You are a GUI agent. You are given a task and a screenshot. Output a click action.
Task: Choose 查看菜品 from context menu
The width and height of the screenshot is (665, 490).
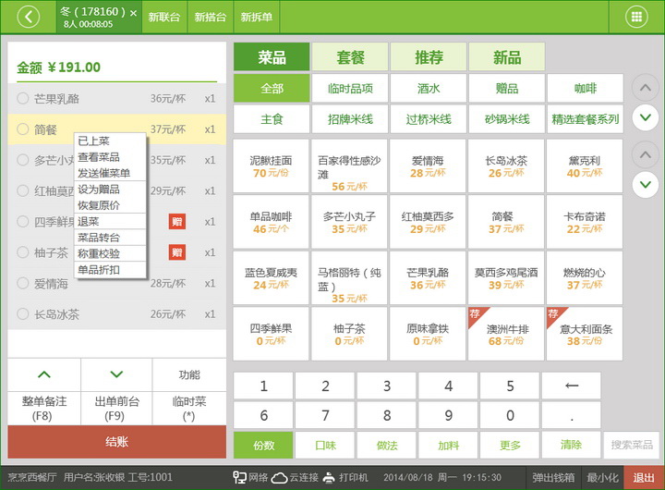(x=110, y=157)
